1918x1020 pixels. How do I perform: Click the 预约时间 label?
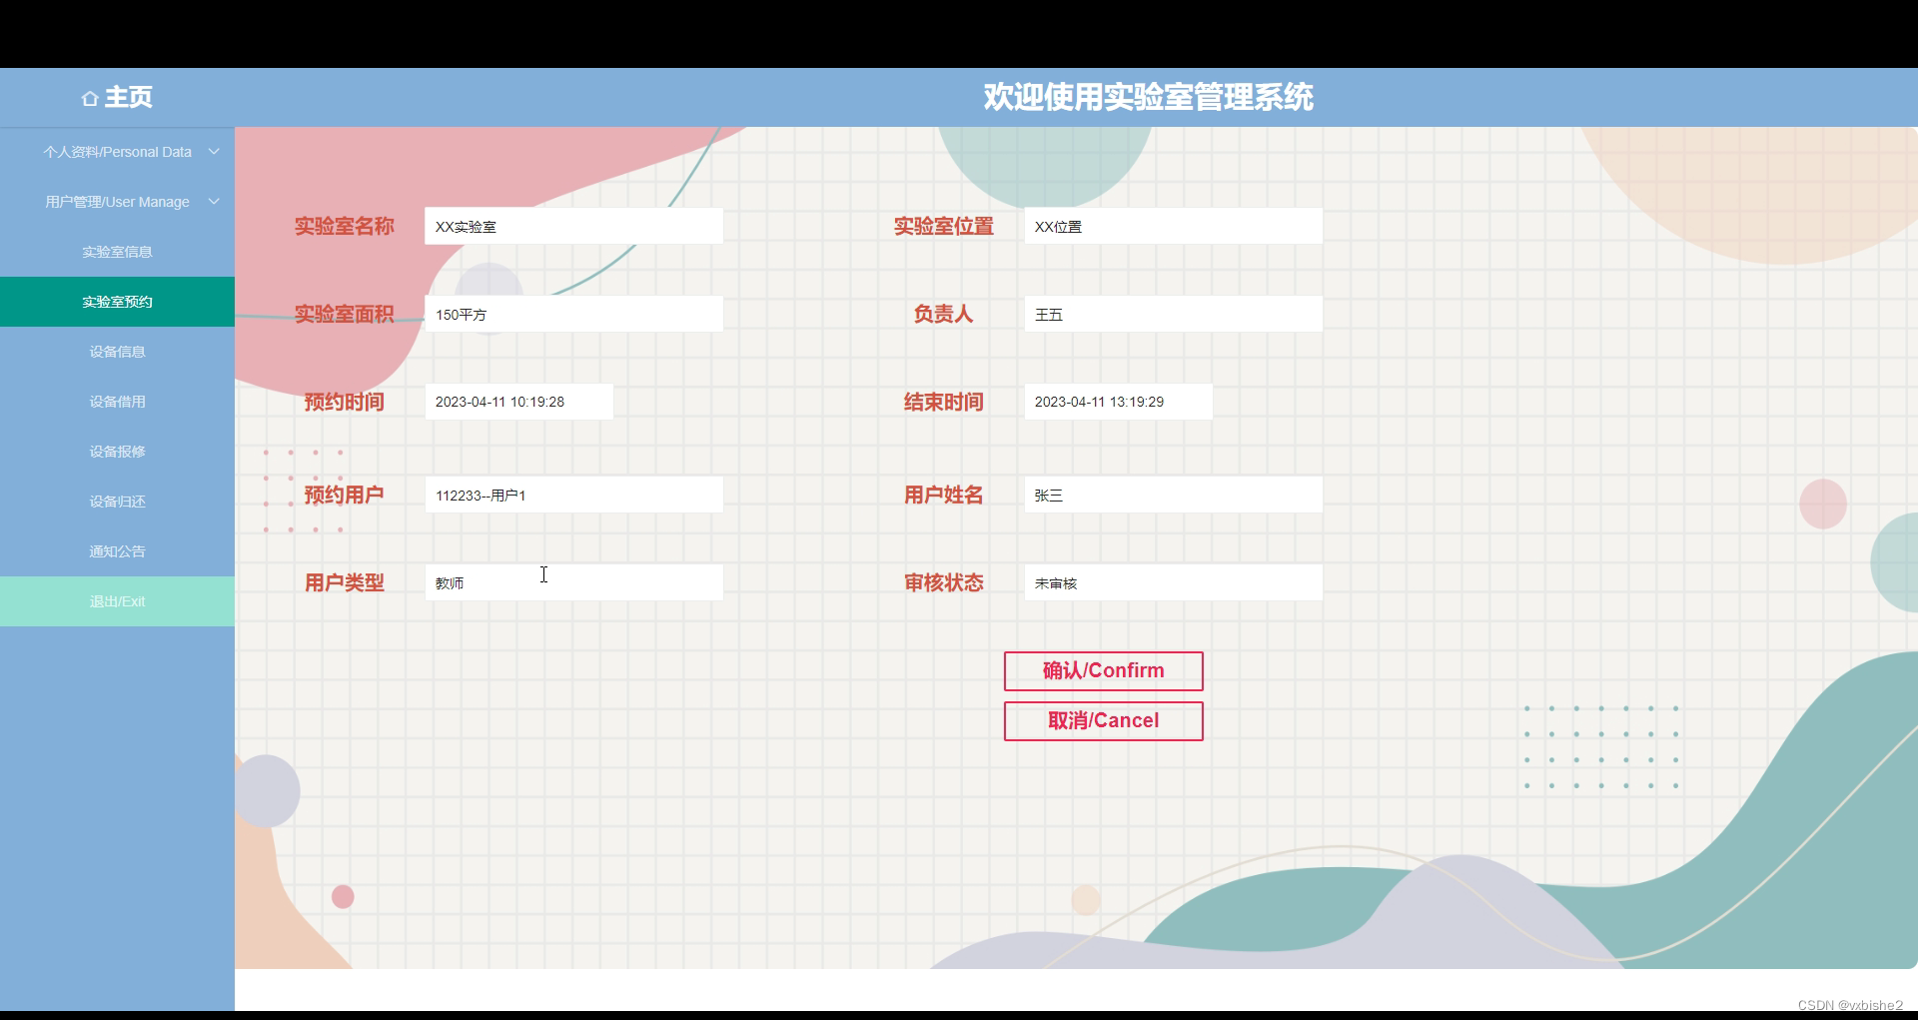pyautogui.click(x=345, y=403)
